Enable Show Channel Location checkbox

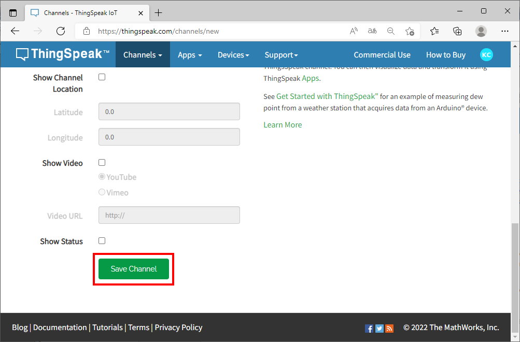click(x=102, y=77)
